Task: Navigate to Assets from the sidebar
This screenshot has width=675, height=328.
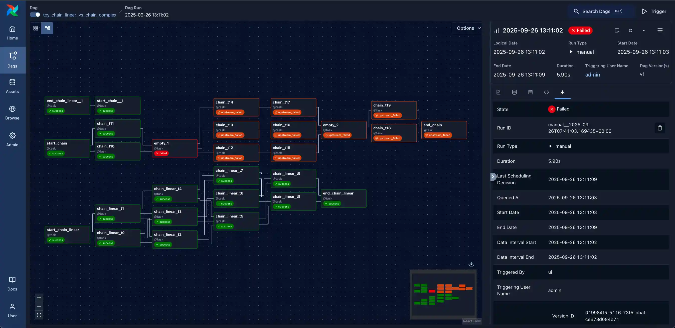Action: click(x=12, y=86)
